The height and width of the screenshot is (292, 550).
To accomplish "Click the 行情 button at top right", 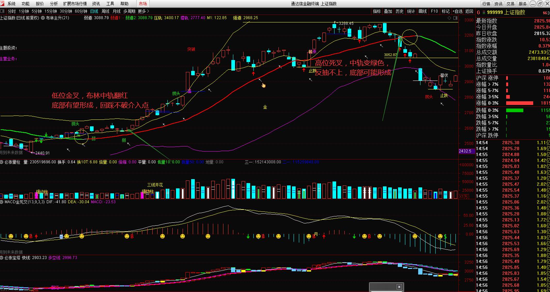I will (x=486, y=4).
